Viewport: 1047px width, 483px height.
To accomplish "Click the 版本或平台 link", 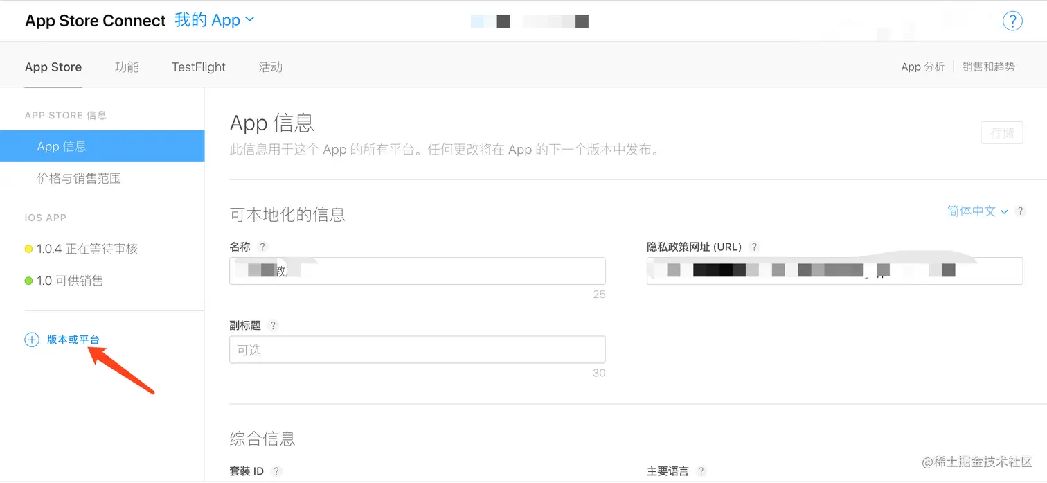I will pos(73,340).
